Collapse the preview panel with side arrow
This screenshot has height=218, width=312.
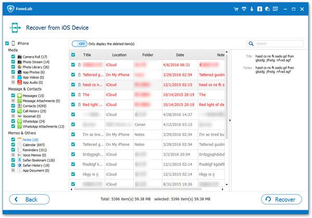coord(230,120)
